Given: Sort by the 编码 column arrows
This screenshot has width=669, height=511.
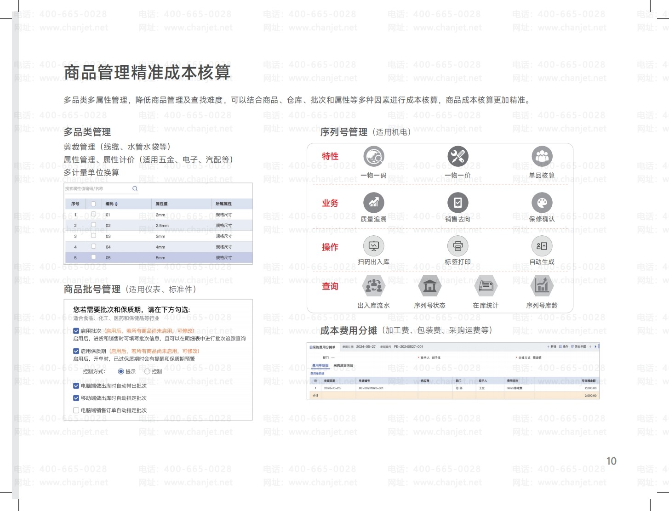Looking at the screenshot, I should (116, 204).
